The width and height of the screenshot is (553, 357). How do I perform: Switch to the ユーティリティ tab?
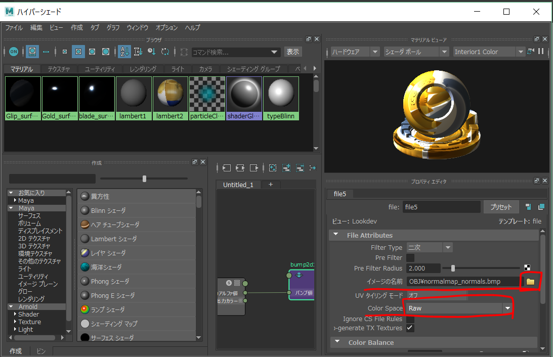tap(100, 69)
